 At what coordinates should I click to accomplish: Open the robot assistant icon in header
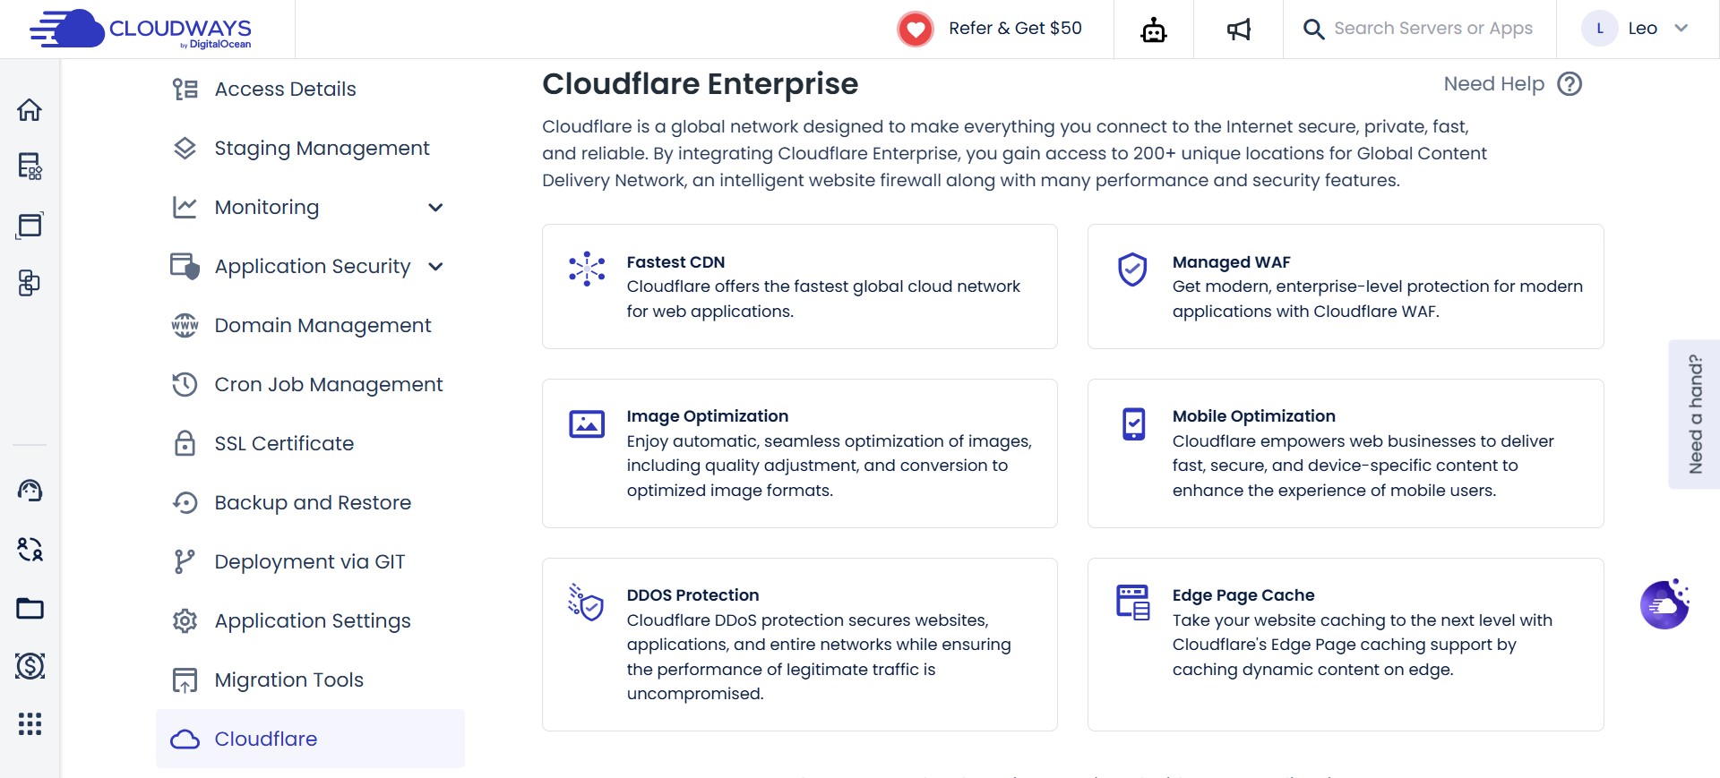click(x=1154, y=30)
